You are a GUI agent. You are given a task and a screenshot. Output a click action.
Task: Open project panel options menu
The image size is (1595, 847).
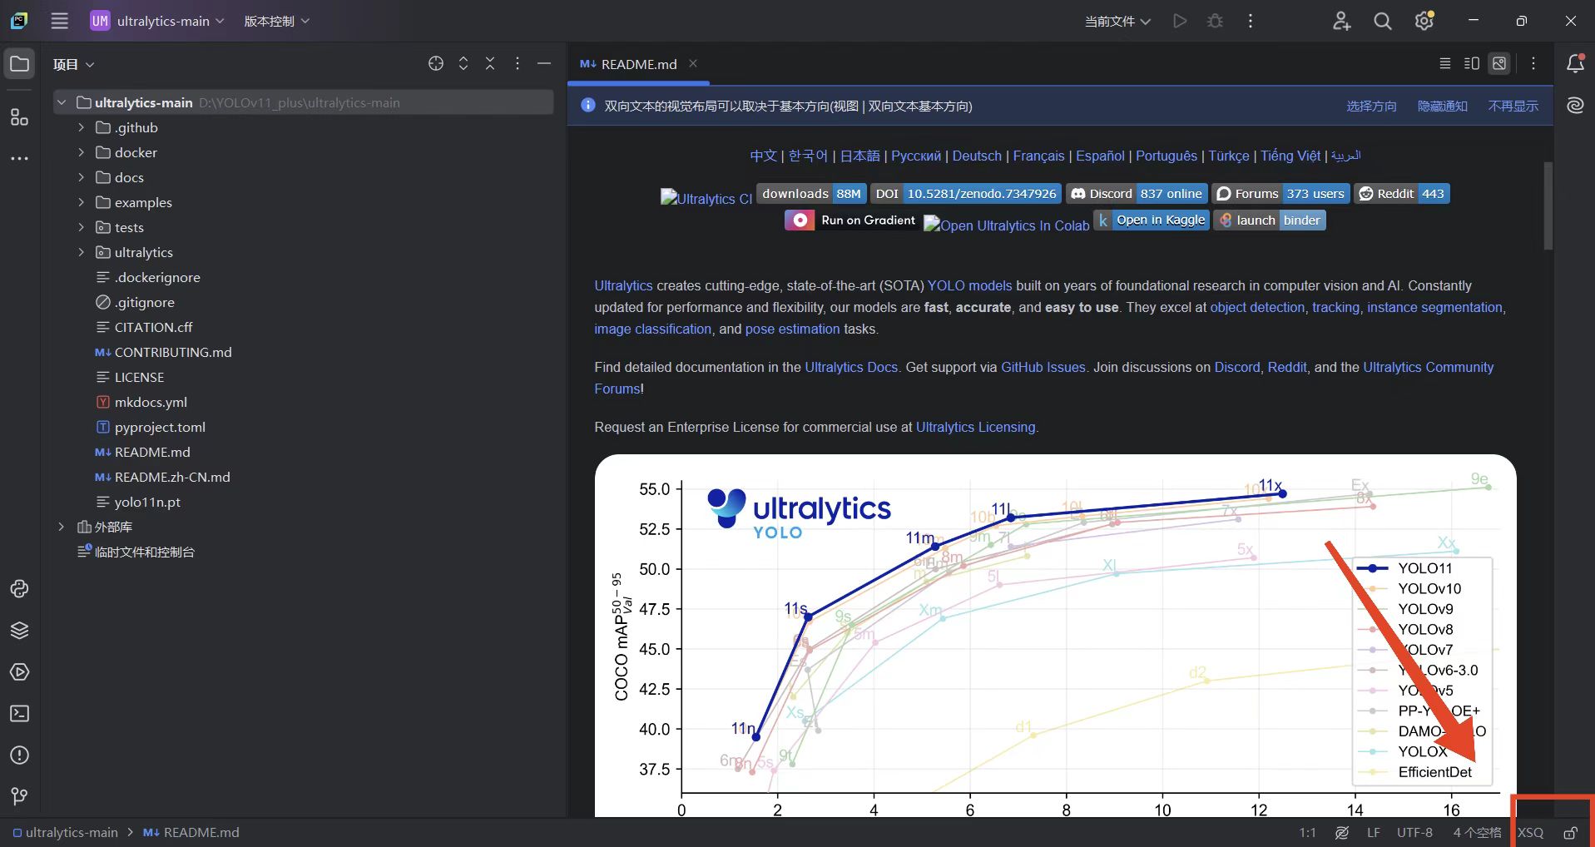coord(518,64)
